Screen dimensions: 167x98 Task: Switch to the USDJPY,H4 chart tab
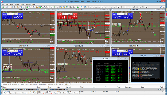[x=24, y=84]
